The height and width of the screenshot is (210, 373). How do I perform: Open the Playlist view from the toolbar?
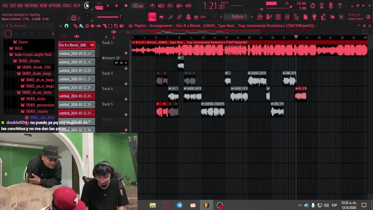point(260,17)
